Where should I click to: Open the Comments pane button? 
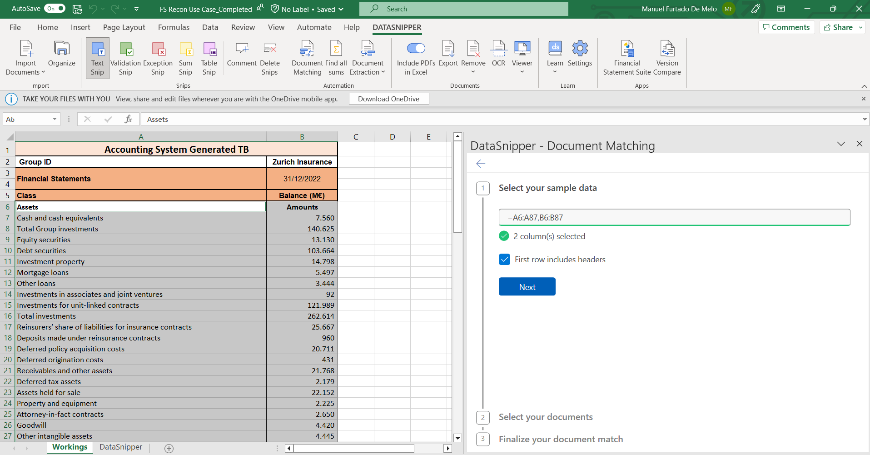[x=786, y=27]
